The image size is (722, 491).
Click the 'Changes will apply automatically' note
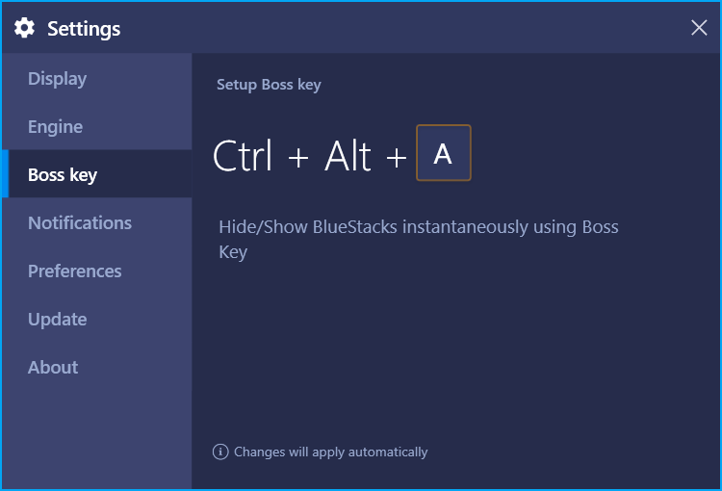coord(330,452)
